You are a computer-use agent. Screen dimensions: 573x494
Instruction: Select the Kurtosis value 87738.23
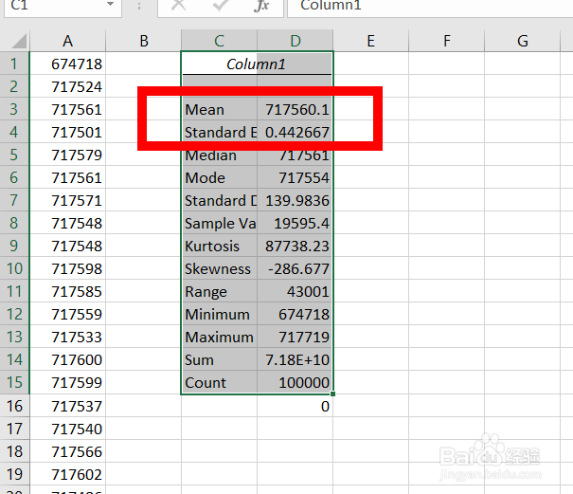click(295, 247)
